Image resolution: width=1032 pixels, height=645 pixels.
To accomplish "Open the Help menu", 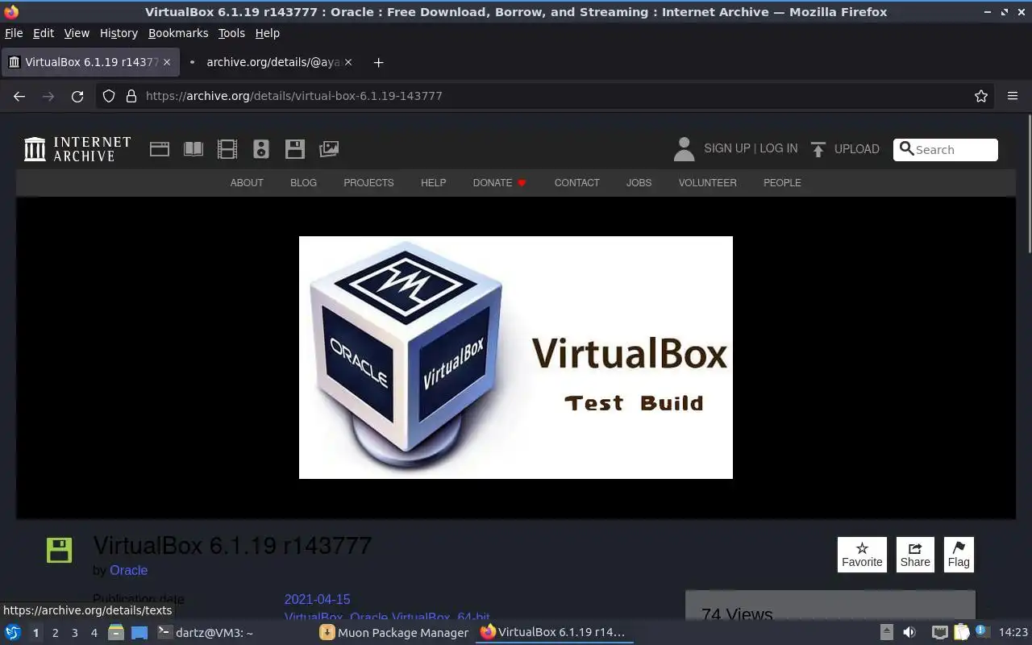I will (268, 33).
